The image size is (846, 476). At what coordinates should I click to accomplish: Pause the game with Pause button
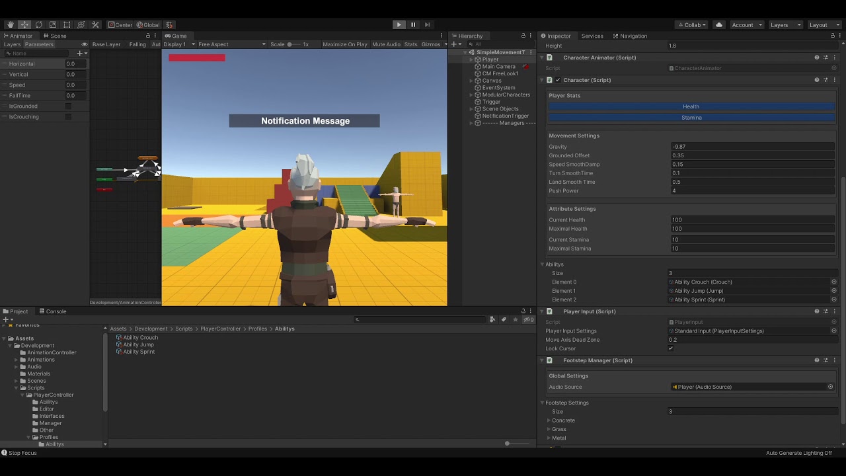pyautogui.click(x=413, y=24)
